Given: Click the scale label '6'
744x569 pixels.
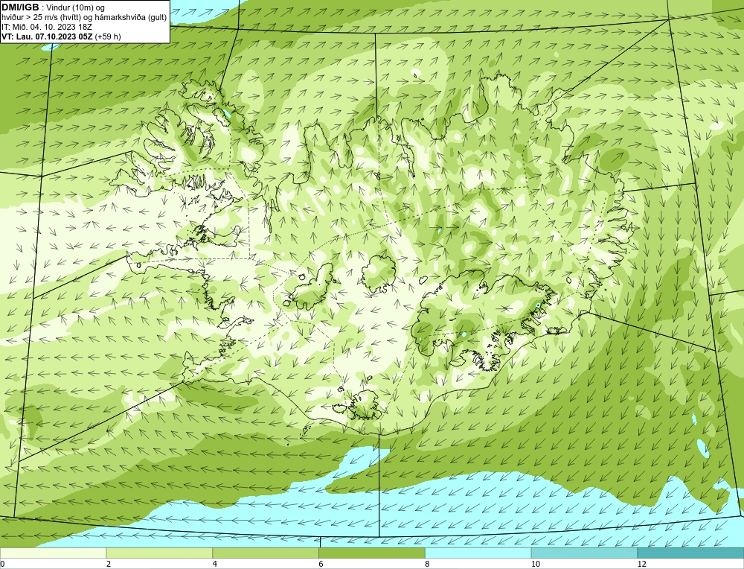Looking at the screenshot, I should click(321, 564).
